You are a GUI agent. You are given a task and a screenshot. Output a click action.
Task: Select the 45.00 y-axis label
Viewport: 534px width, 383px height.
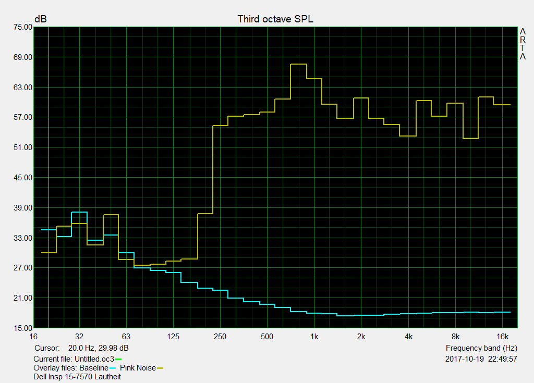pos(23,178)
